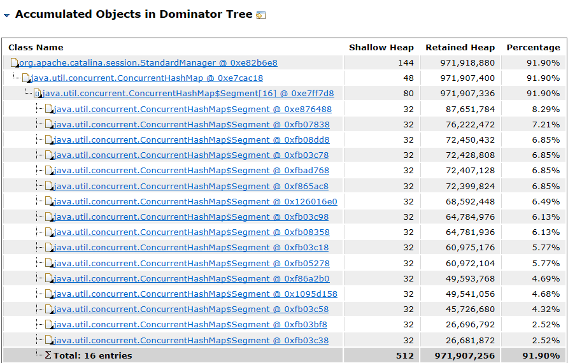The height and width of the screenshot is (363, 568).
Task: Open Segment @ 0xfb07838 link
Action: click(x=192, y=125)
